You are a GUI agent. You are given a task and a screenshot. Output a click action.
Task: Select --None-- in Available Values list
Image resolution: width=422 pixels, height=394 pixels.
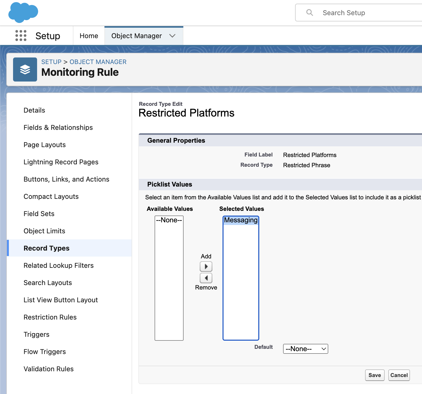coord(169,220)
